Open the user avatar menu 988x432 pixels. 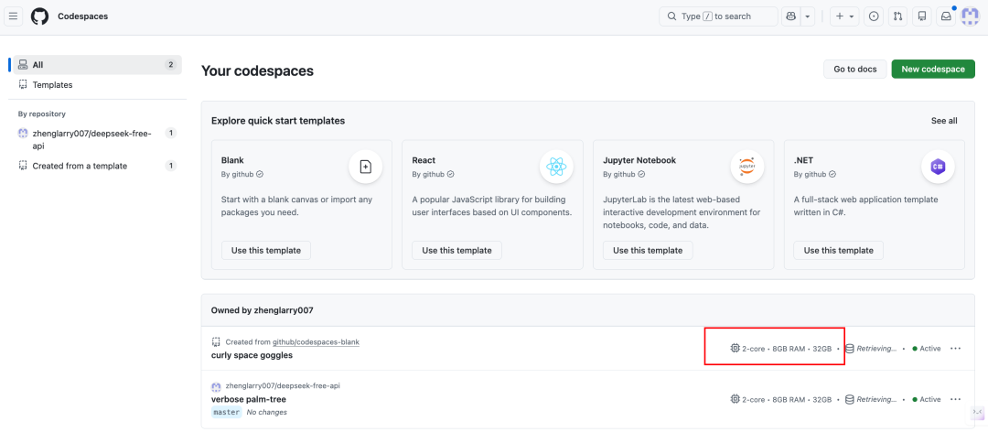click(x=971, y=16)
